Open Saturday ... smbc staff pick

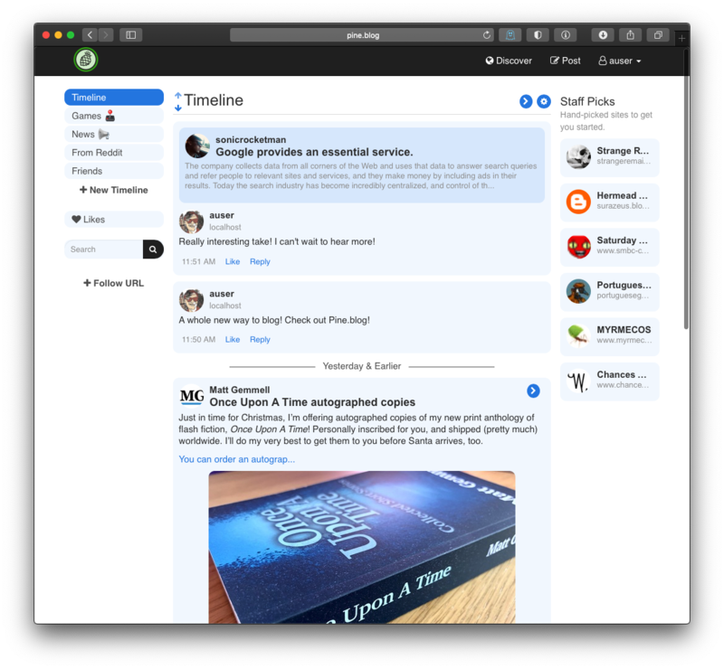(x=609, y=247)
